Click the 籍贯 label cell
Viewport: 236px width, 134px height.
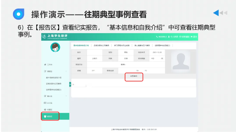tap(79, 58)
